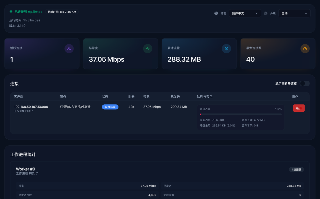Toggle the show disconnected connections switch
Screen dimensions: 320x199
coord(304,84)
